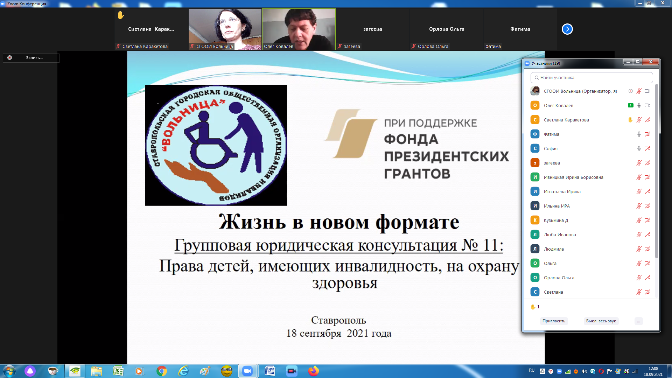Viewport: 672px width, 378px height.
Task: Click the camera-off icon for Кузьмина Д
Action: [x=647, y=220]
